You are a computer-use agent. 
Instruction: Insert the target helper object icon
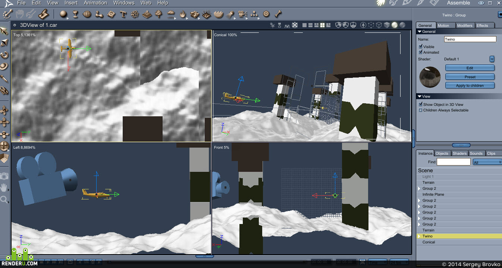(266, 15)
